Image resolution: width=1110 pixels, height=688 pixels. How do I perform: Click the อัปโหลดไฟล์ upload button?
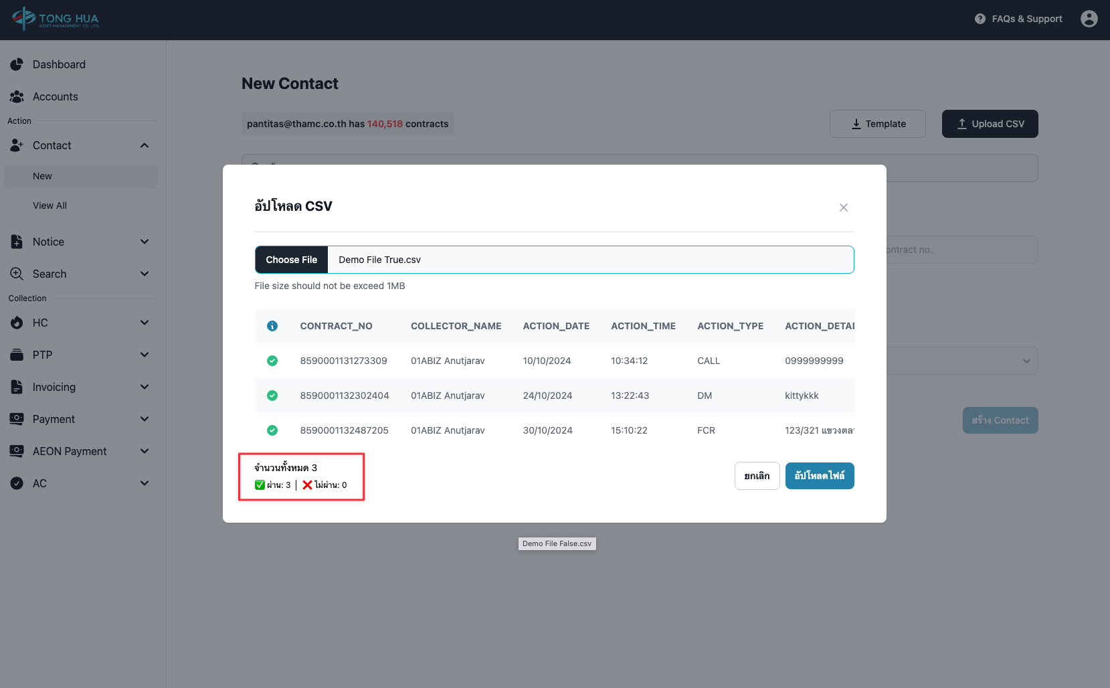[820, 476]
